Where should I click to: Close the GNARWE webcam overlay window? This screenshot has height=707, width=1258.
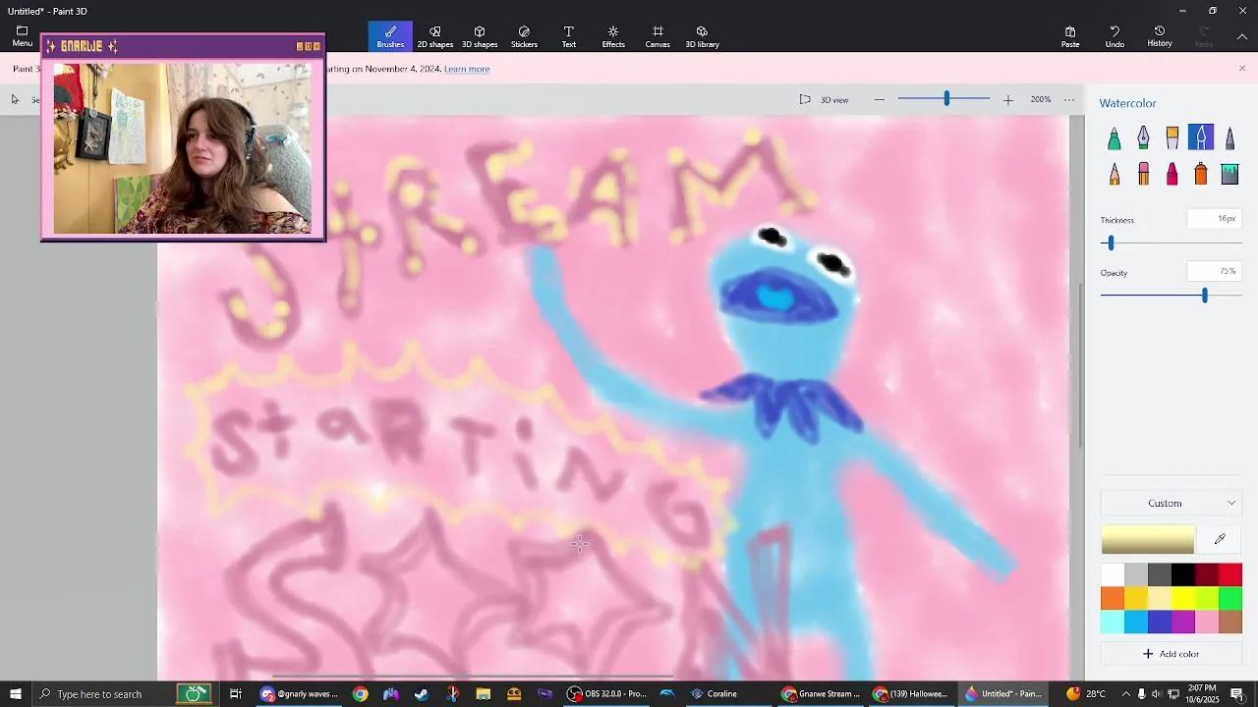click(x=316, y=46)
